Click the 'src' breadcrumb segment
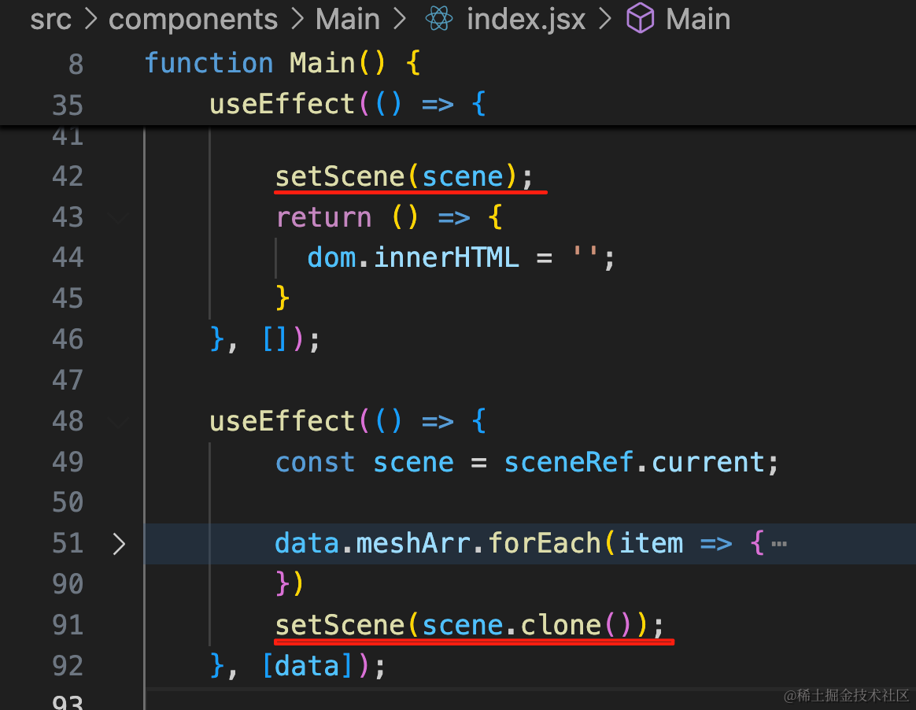916x710 pixels. pos(50,20)
